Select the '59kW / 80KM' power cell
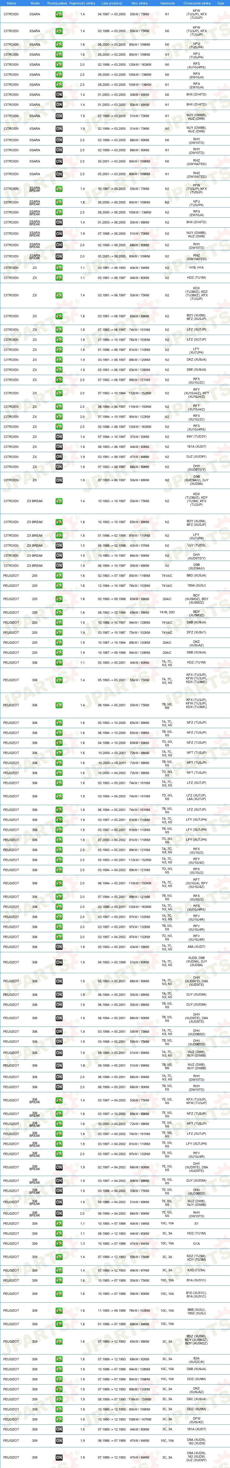Screen dimensions: 230x1468 coord(140,1294)
